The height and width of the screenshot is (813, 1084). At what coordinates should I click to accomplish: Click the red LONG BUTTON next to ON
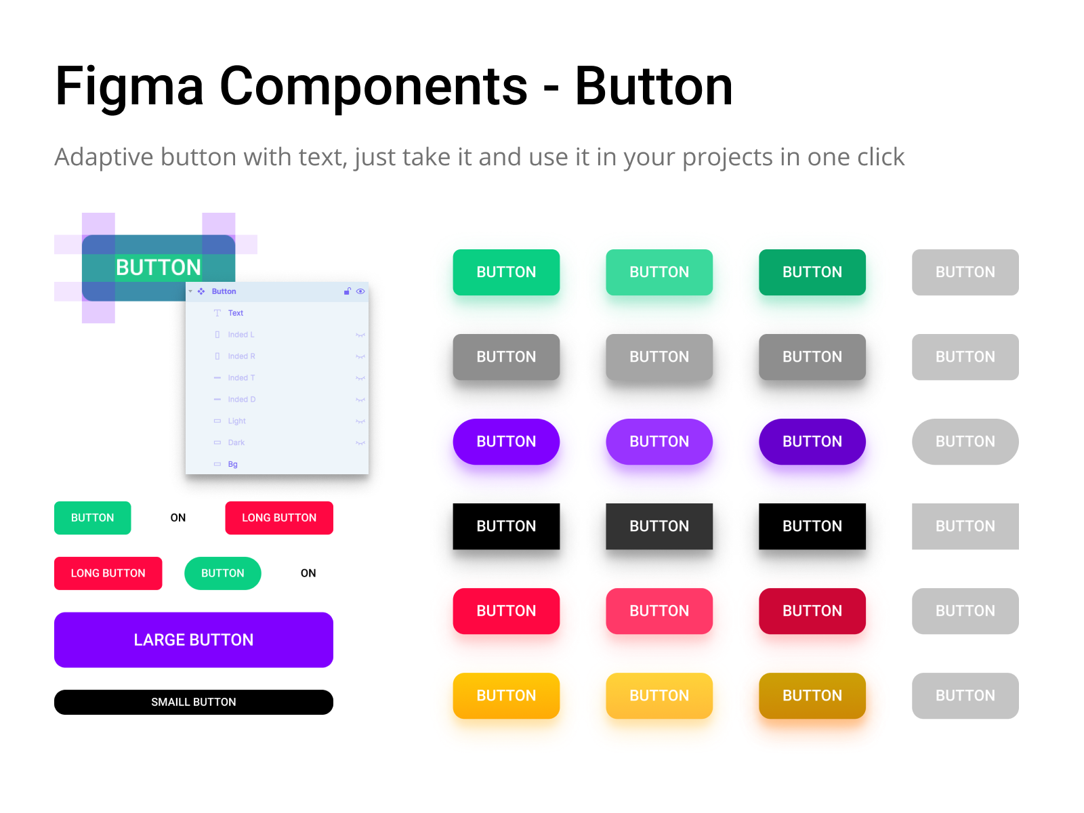pos(278,518)
